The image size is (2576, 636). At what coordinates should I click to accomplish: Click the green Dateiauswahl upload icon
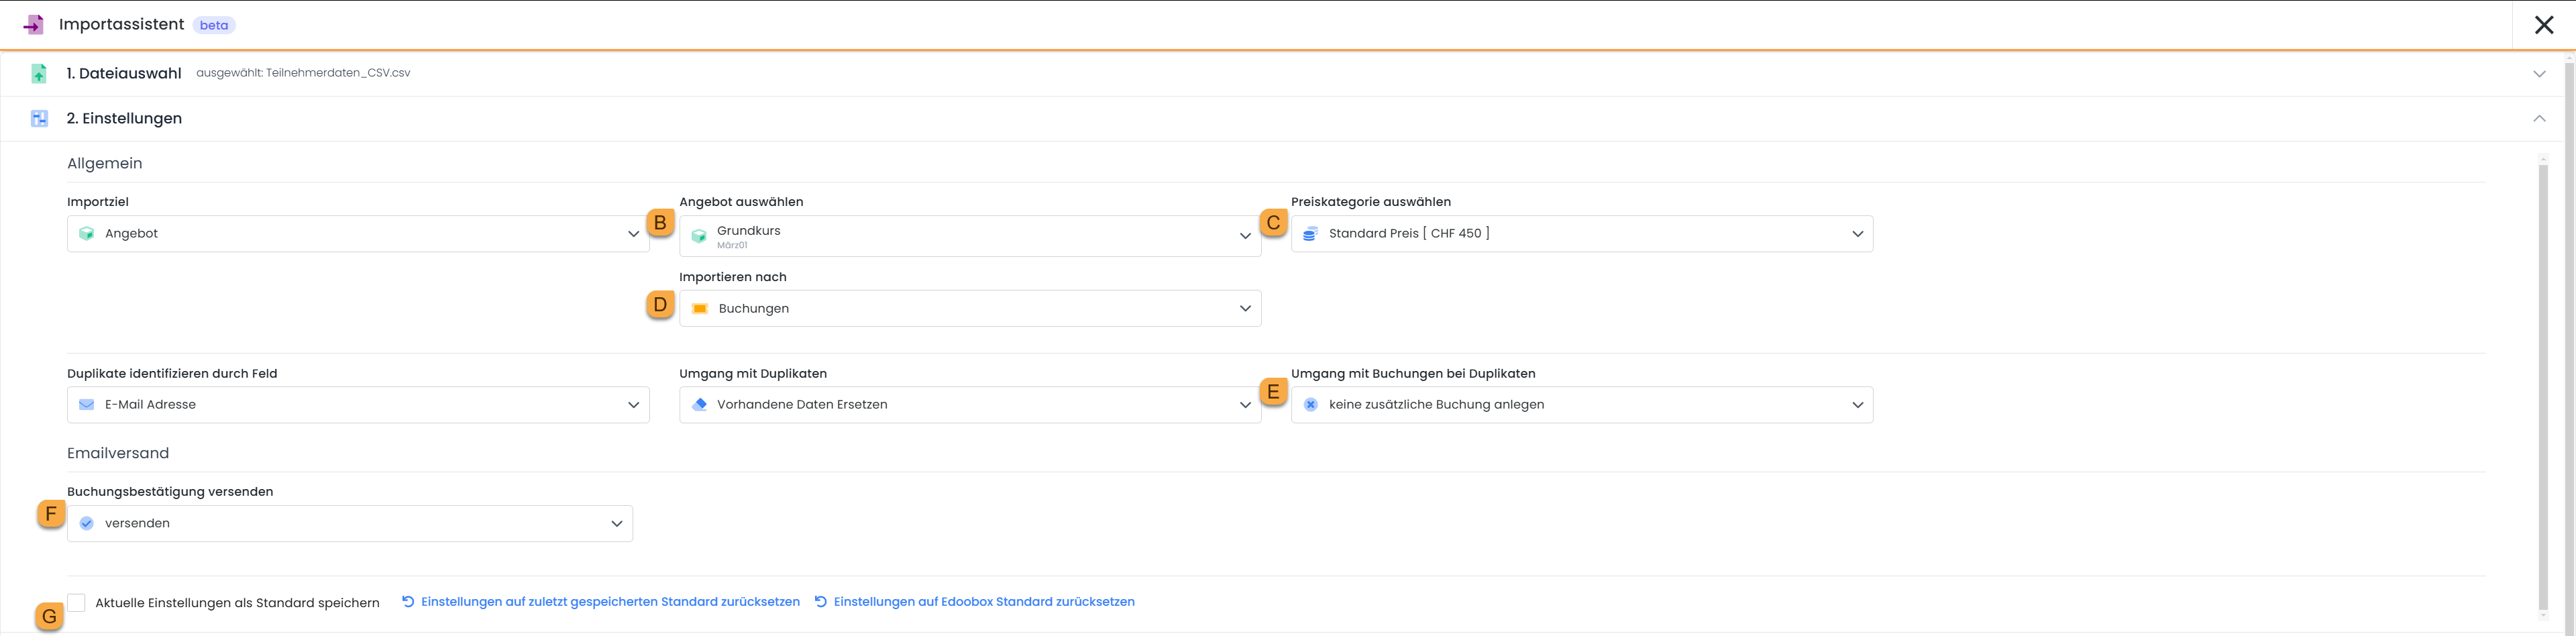coord(39,73)
